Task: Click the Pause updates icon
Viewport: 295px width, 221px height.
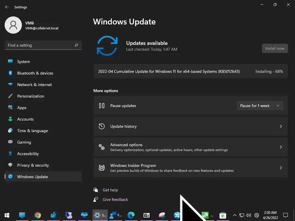Action: pyautogui.click(x=102, y=106)
